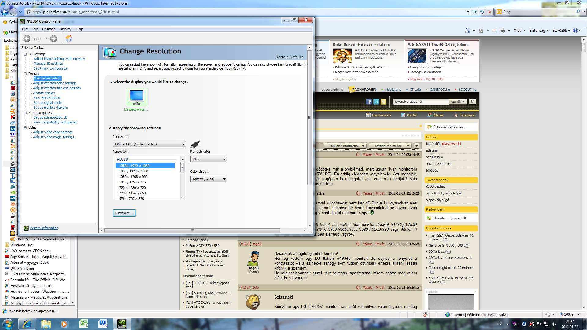Choose resolution 1080p, 1768 × 992
Screen dimensions: 587x330
coord(133,177)
